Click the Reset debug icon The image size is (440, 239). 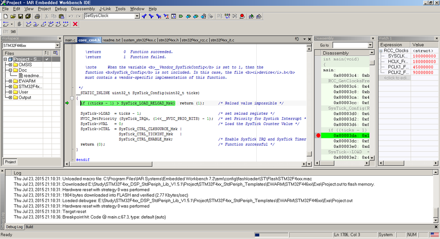pyautogui.click(x=6, y=24)
